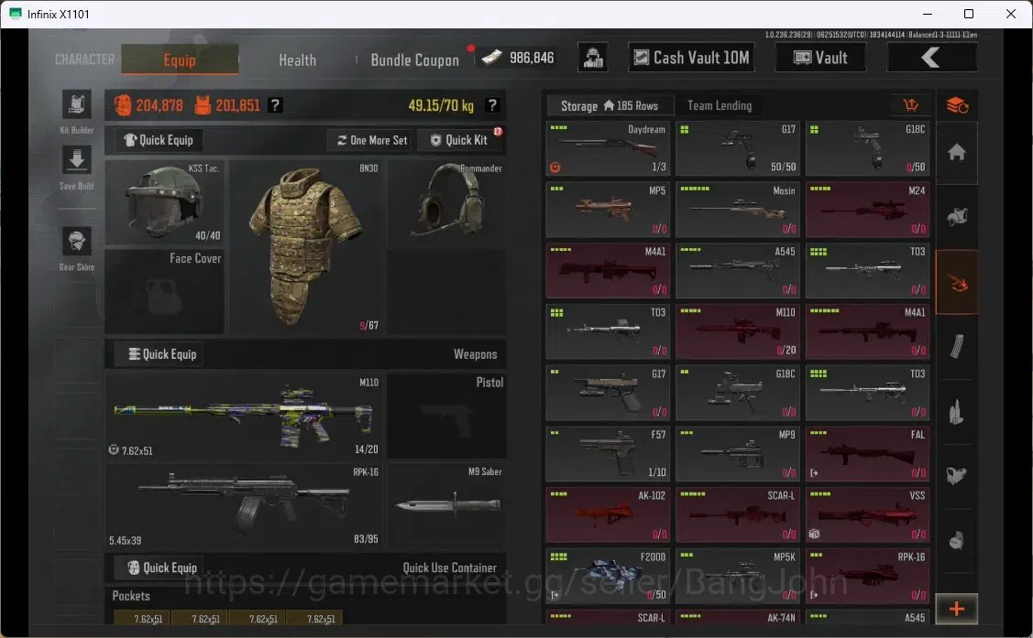This screenshot has height=638, width=1033.
Task: Select the Mosin rifle in storage
Action: [737, 210]
